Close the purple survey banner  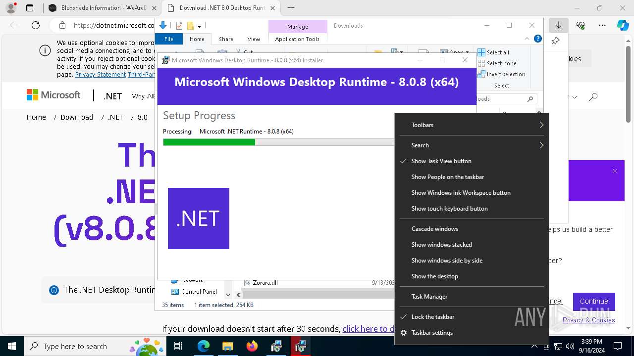pos(615,172)
